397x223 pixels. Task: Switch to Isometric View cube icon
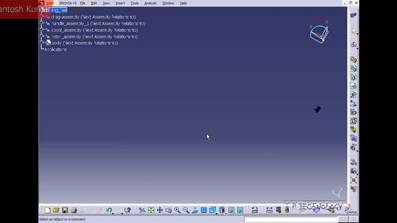pyautogui.click(x=212, y=210)
